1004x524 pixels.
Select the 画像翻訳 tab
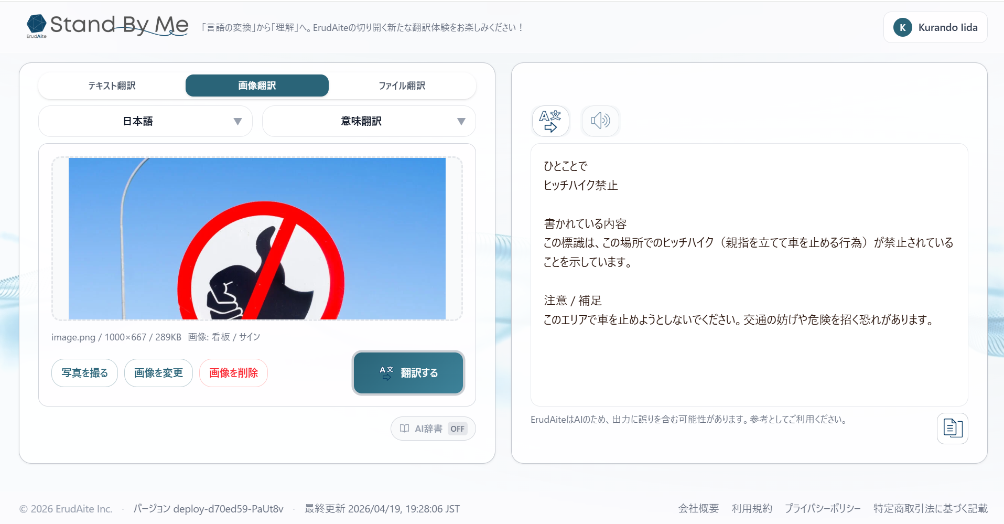(x=256, y=85)
